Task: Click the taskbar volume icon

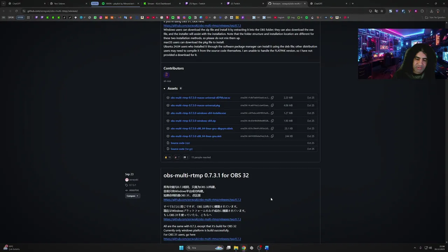Action: tap(430, 248)
